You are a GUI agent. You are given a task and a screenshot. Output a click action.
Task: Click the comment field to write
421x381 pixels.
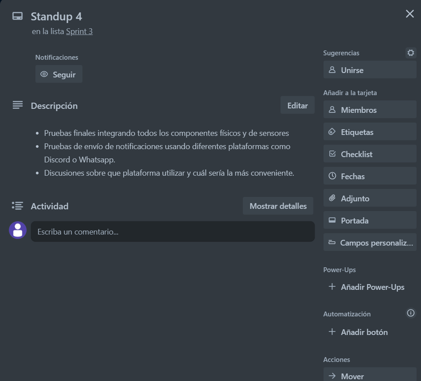(172, 231)
